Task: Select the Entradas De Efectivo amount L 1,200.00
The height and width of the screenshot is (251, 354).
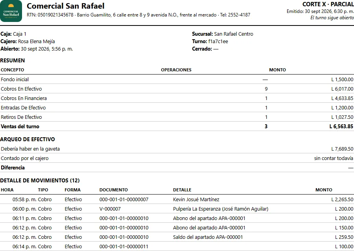Action: pyautogui.click(x=342, y=108)
